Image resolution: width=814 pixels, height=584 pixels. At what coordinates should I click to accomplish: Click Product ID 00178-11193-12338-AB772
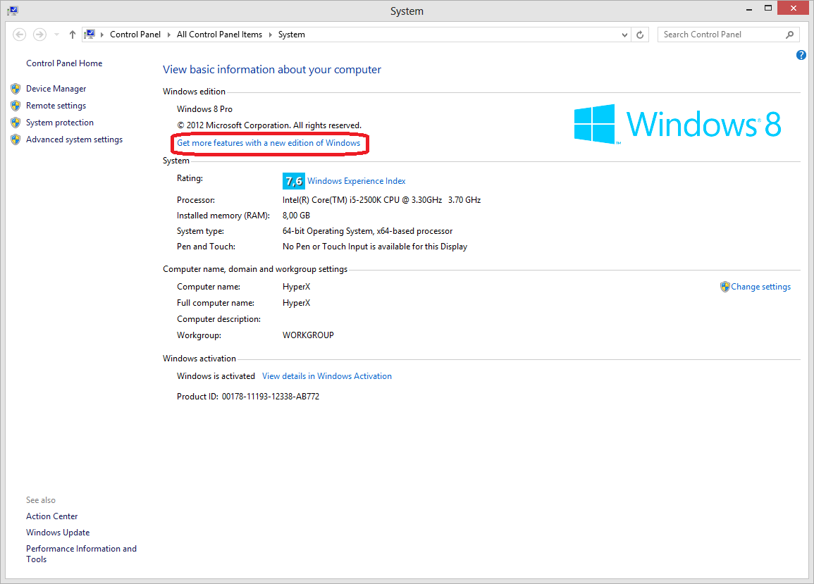pos(247,396)
